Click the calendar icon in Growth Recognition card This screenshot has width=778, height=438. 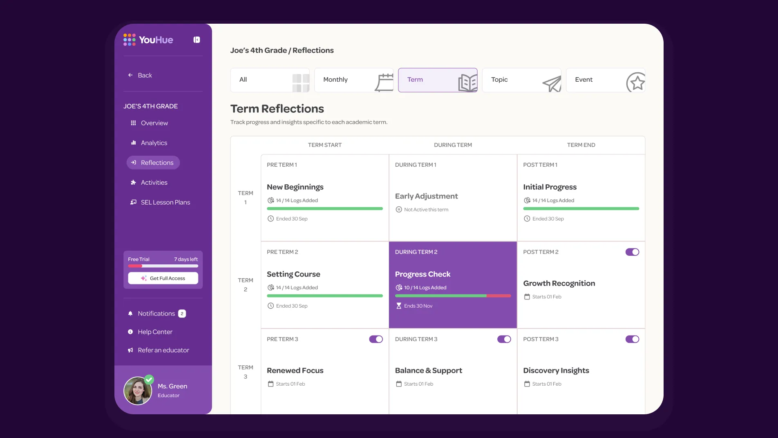pyautogui.click(x=527, y=297)
